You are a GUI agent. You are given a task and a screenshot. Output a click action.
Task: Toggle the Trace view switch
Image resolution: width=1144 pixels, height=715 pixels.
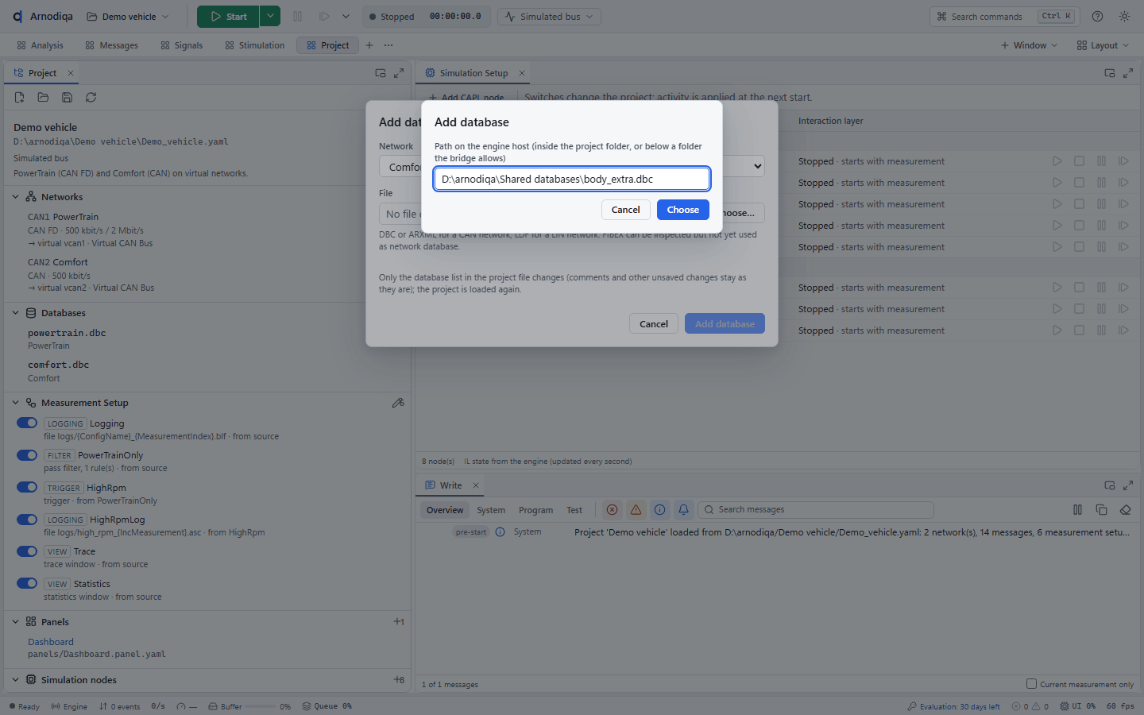coord(27,551)
